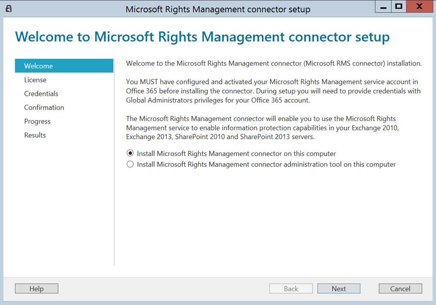Switch to the Credentials step
The width and height of the screenshot is (436, 305).
pos(41,94)
